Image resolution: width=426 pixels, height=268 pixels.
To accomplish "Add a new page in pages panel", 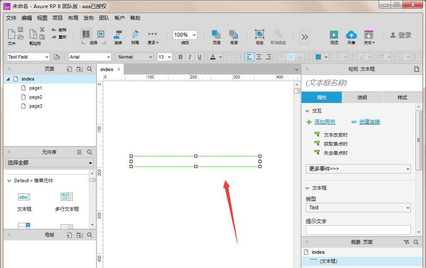I will click(x=69, y=69).
